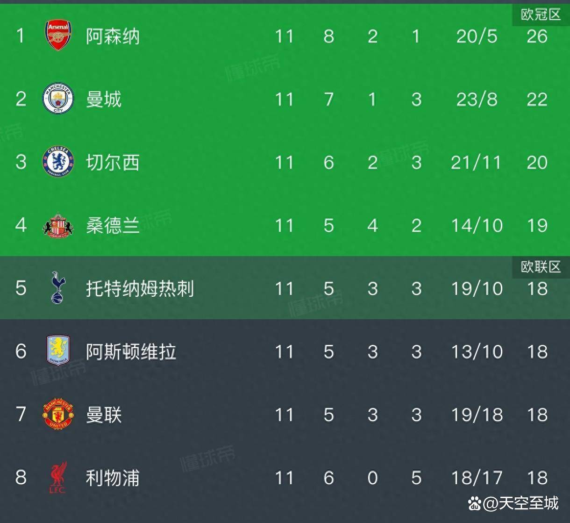Click the 阿斯顿维拉 team name

point(131,351)
